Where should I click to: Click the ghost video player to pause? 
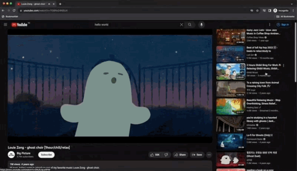tap(110, 85)
